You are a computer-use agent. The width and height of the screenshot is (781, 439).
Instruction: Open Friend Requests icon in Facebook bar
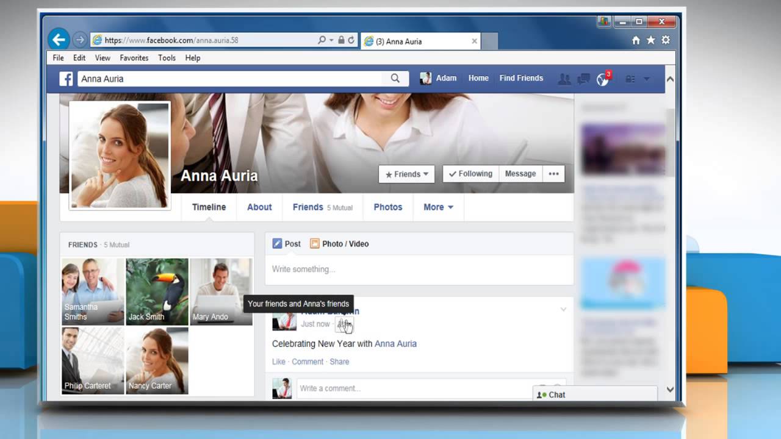[564, 79]
